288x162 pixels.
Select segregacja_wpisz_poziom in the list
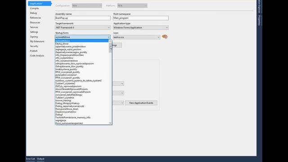tap(82, 49)
